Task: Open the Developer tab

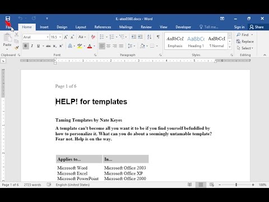Action: 183,27
